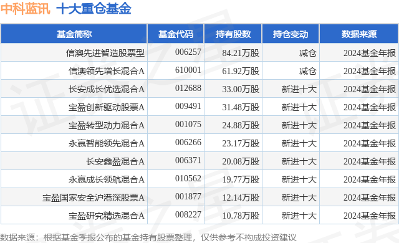Open fund 宝盈转型动力混合A

tap(107, 125)
